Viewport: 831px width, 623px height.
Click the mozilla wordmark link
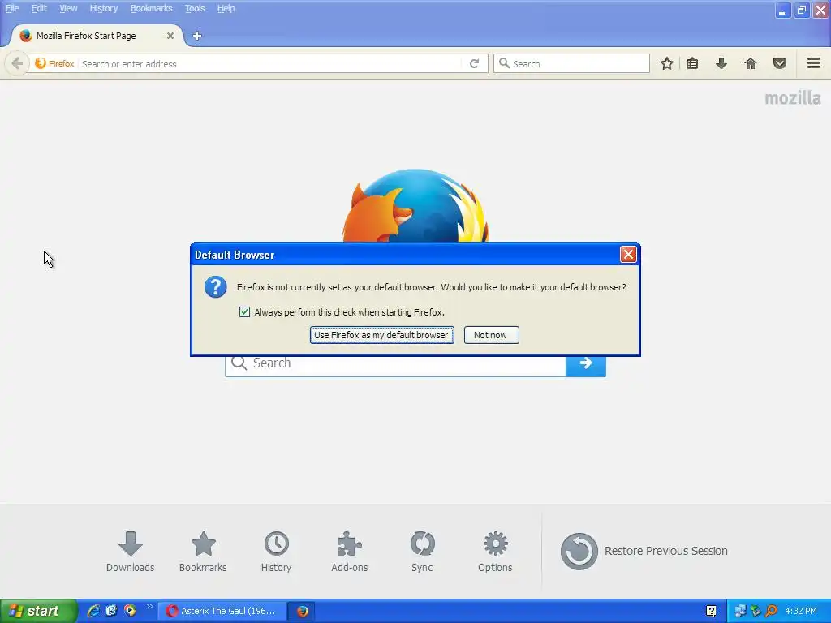pyautogui.click(x=793, y=98)
